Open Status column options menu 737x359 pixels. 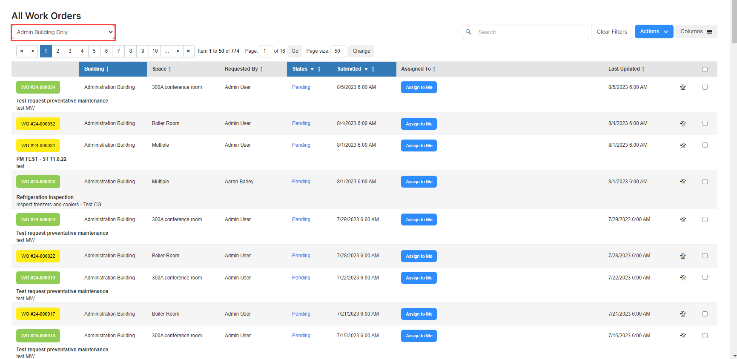coord(319,69)
